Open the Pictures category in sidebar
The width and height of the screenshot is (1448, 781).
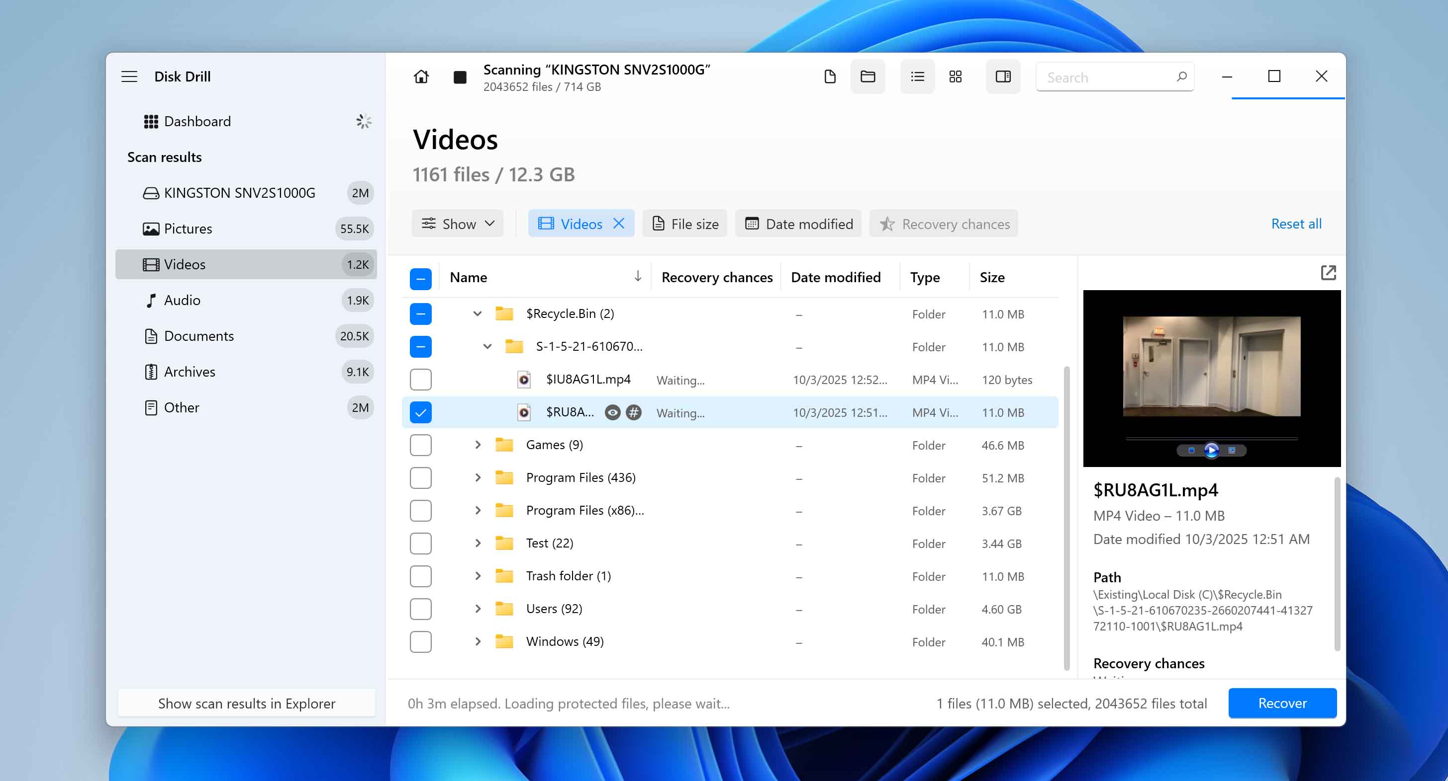point(188,229)
